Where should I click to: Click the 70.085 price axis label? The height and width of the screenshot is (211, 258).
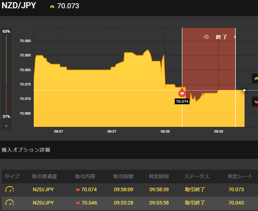coord(25,55)
